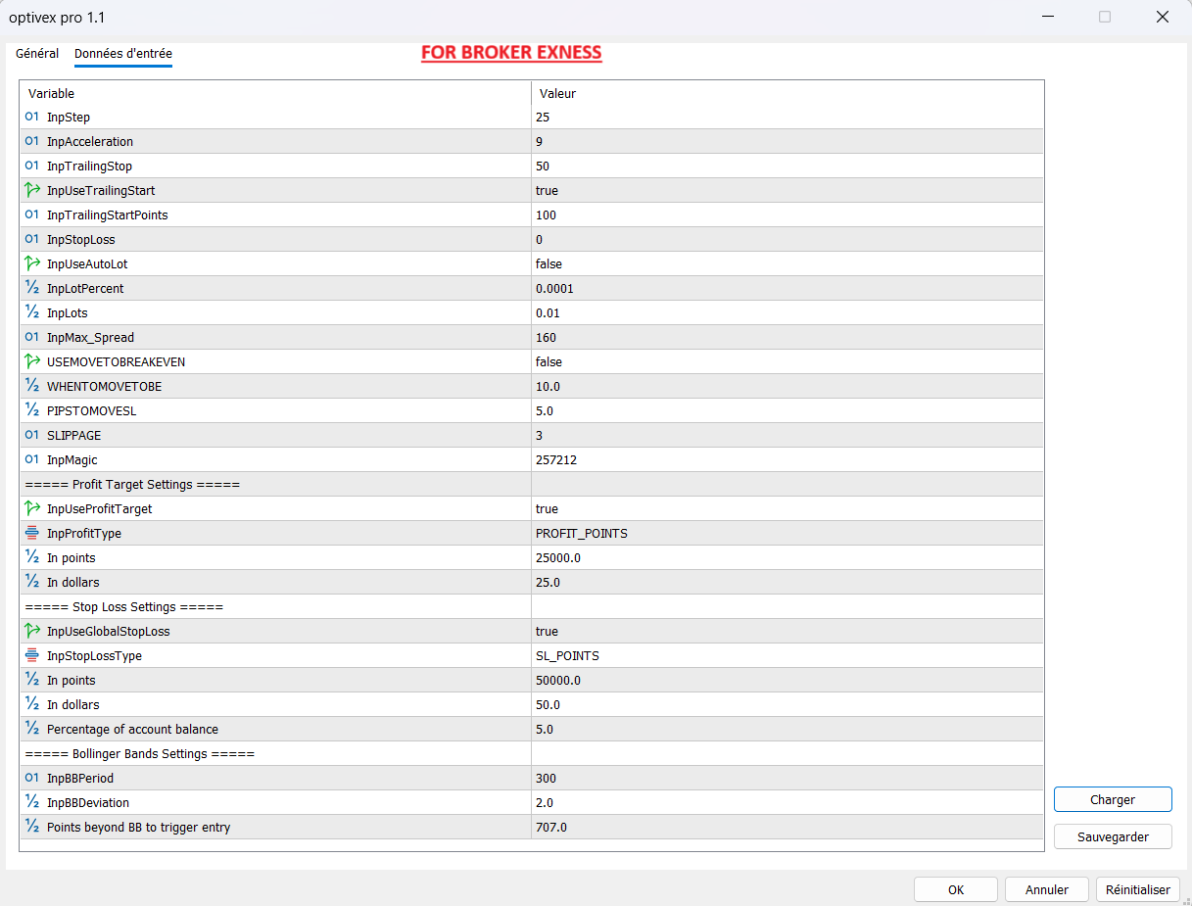Click the fraction icon beside InpBBDeviation

pyautogui.click(x=31, y=802)
